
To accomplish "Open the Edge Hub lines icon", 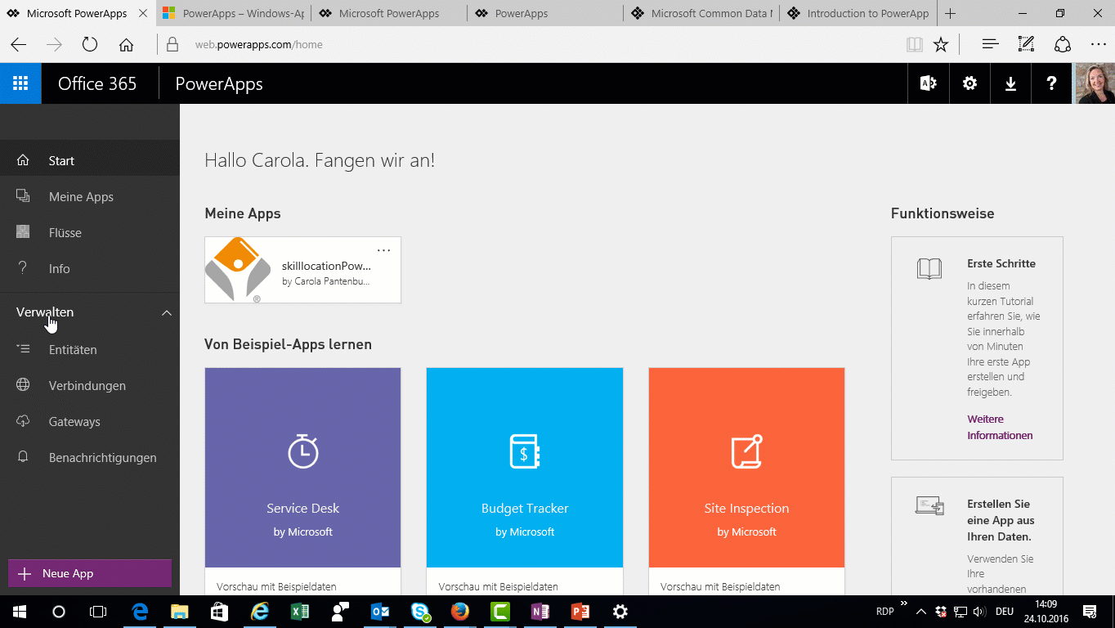I will coord(990,44).
